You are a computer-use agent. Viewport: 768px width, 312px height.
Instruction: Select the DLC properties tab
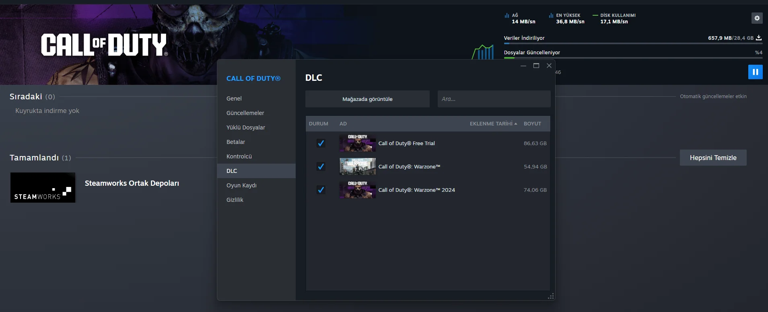[256, 171]
